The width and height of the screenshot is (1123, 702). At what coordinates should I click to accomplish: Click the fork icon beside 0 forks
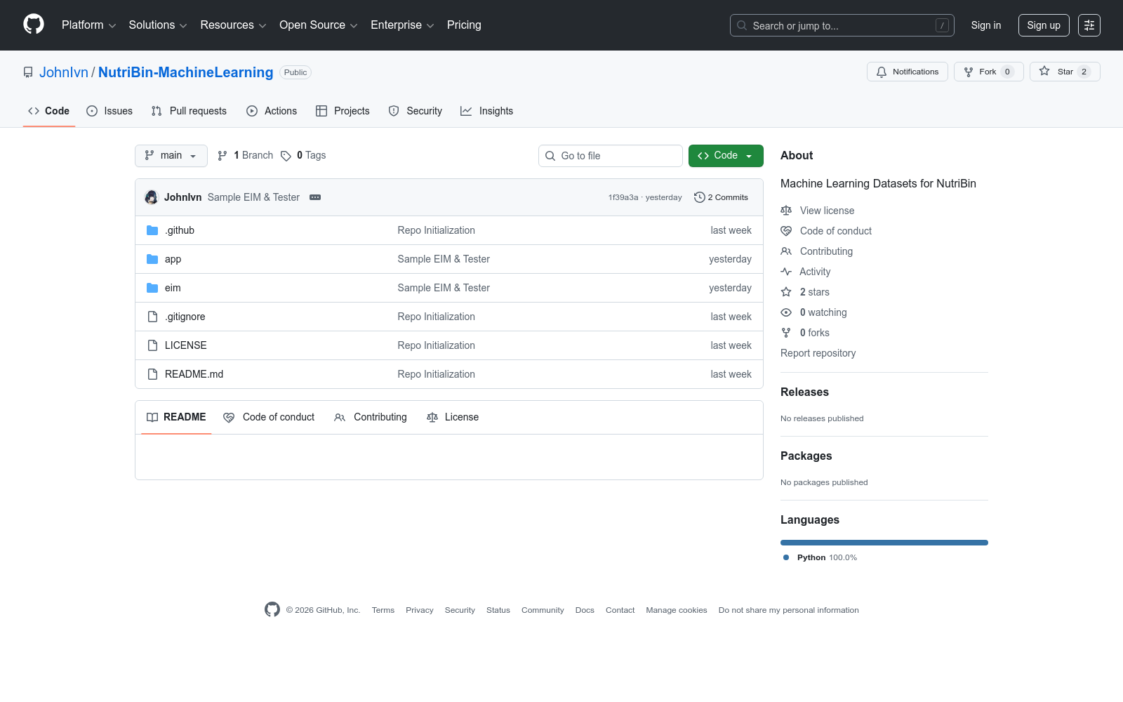click(786, 333)
